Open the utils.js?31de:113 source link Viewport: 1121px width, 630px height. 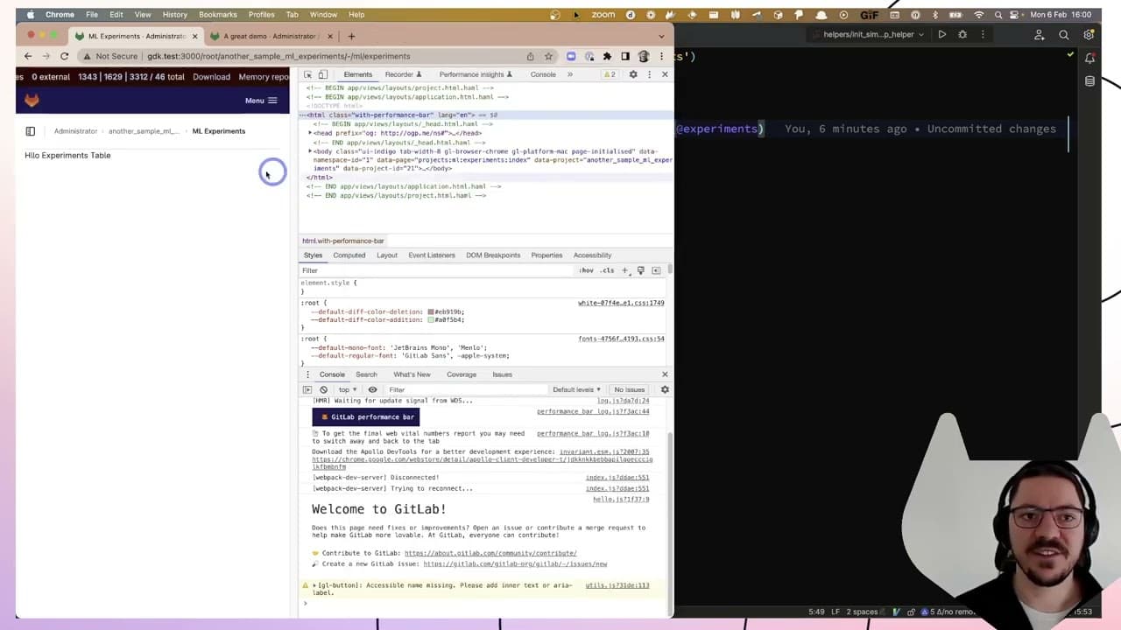point(617,585)
